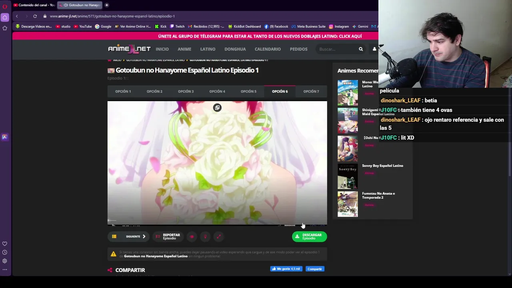The width and height of the screenshot is (512, 288).
Task: Click the search magnifier icon
Action: pos(361,49)
